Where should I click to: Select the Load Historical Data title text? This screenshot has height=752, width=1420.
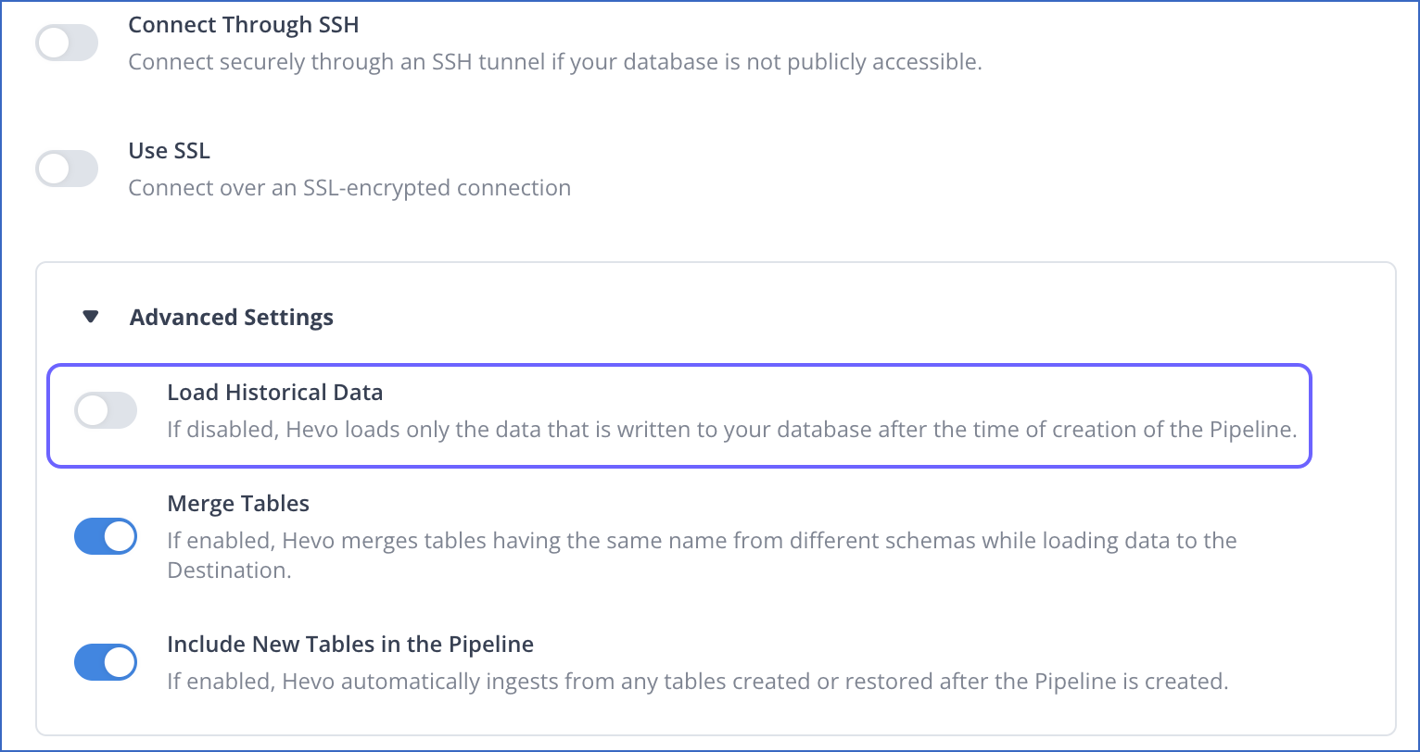pyautogui.click(x=275, y=393)
